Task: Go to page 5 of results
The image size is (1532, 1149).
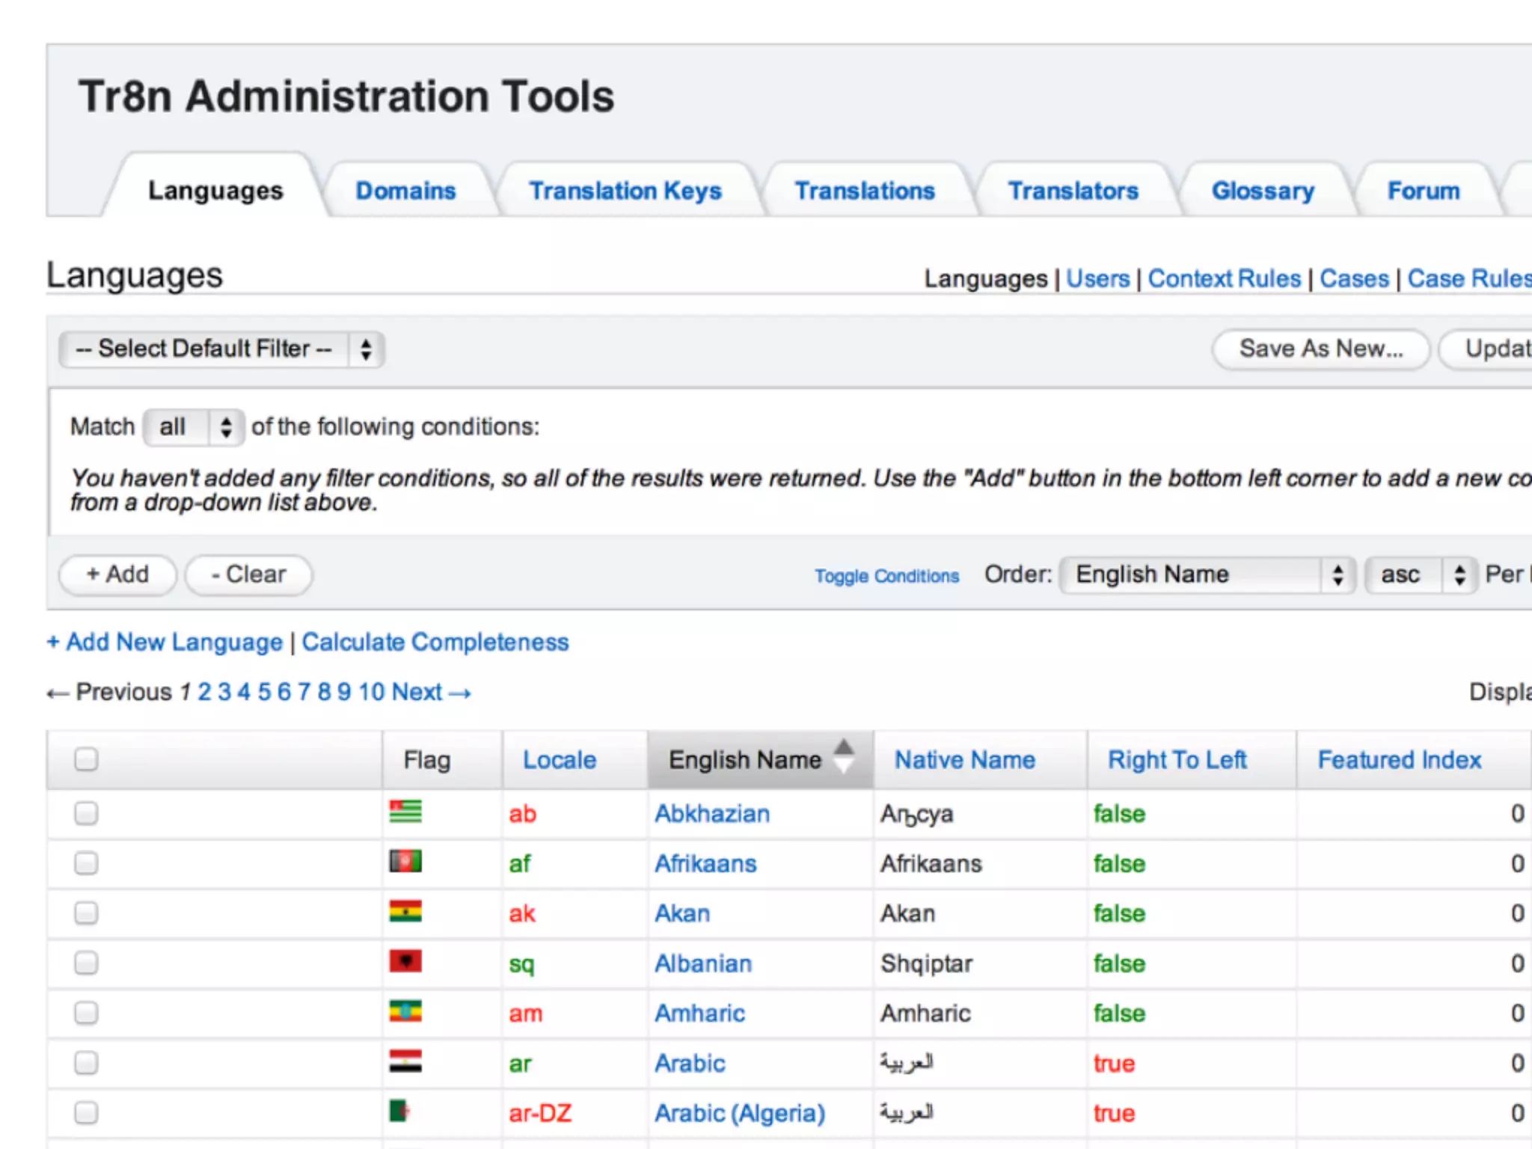Action: tap(264, 692)
